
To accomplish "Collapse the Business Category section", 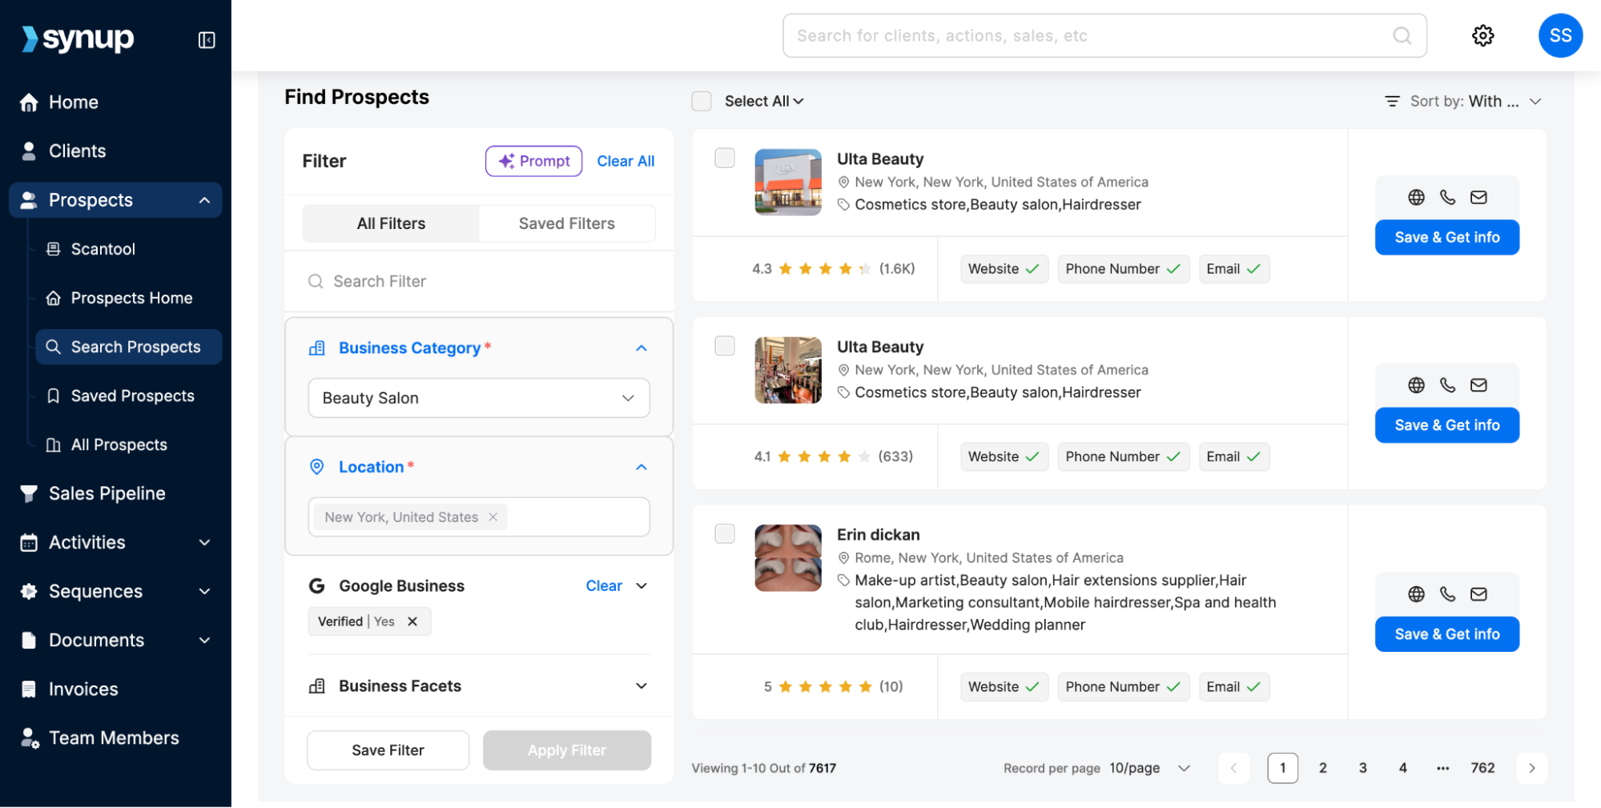I will click(x=641, y=348).
